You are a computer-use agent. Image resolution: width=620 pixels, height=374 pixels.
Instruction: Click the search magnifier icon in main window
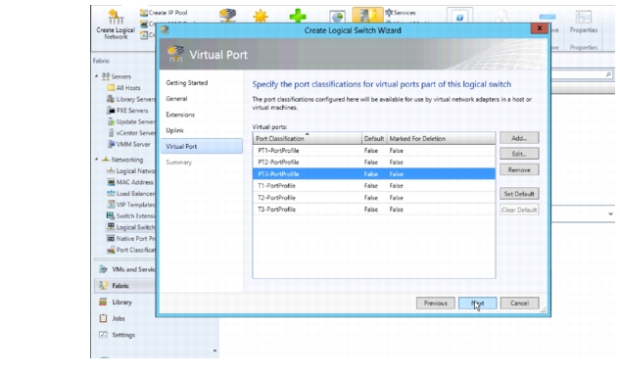pos(608,74)
